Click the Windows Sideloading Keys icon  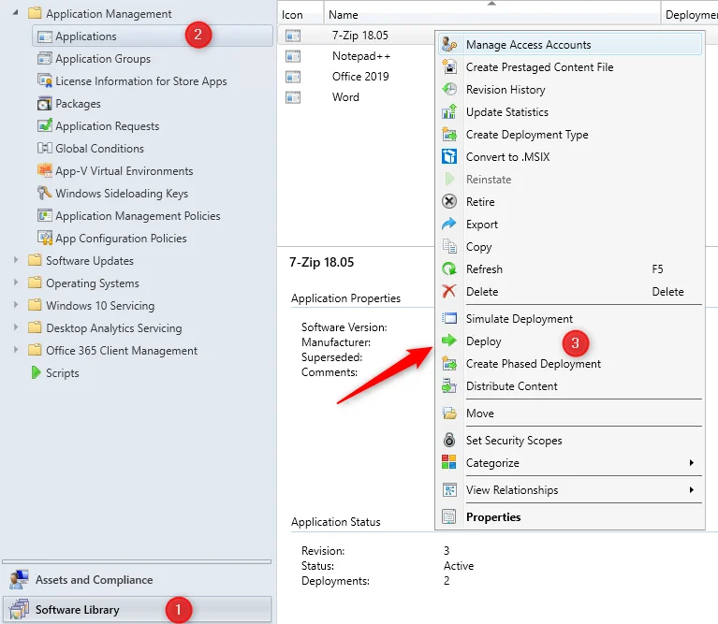point(44,193)
